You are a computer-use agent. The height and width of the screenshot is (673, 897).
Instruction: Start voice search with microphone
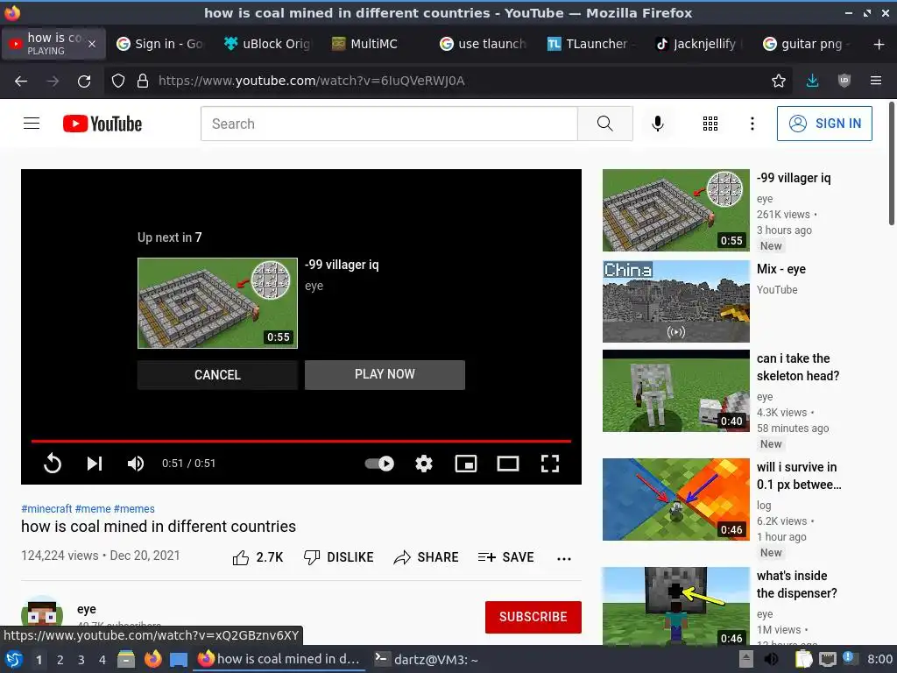click(658, 124)
